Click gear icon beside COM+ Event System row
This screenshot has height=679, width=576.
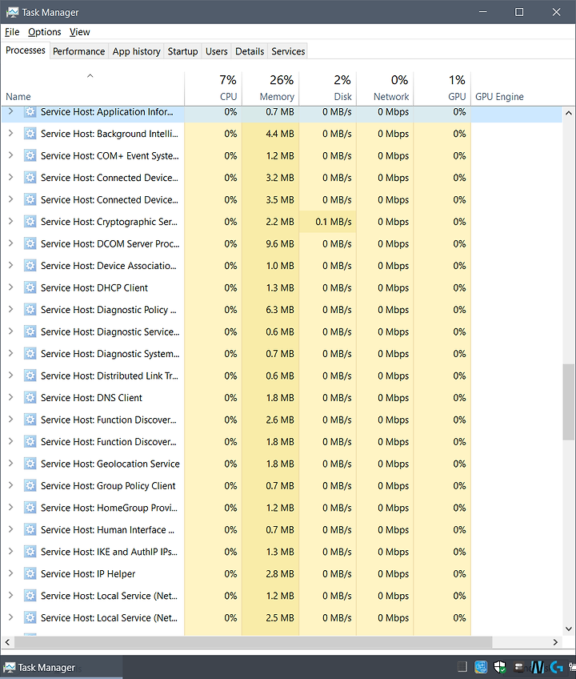30,156
